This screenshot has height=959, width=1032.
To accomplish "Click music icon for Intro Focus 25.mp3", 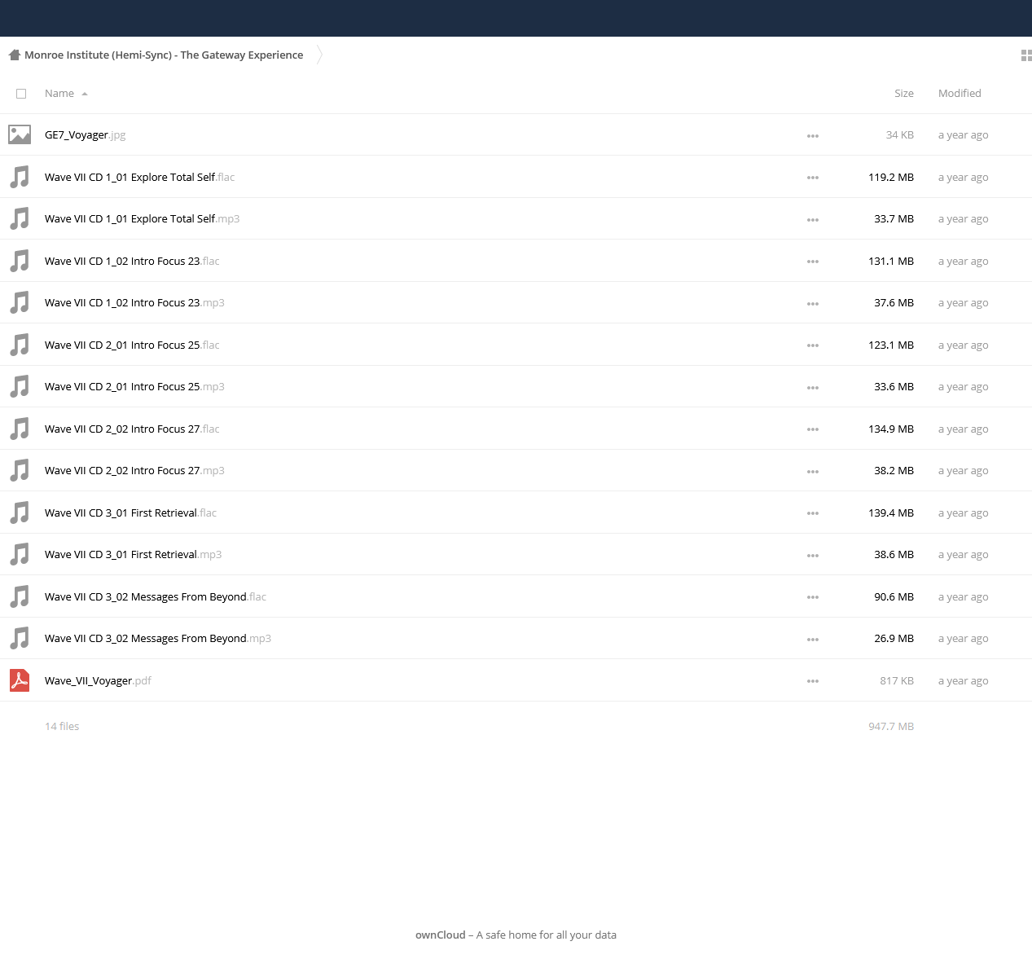I will pyautogui.click(x=20, y=386).
